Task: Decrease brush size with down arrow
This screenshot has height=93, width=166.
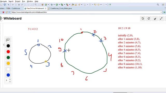Action: point(10,82)
